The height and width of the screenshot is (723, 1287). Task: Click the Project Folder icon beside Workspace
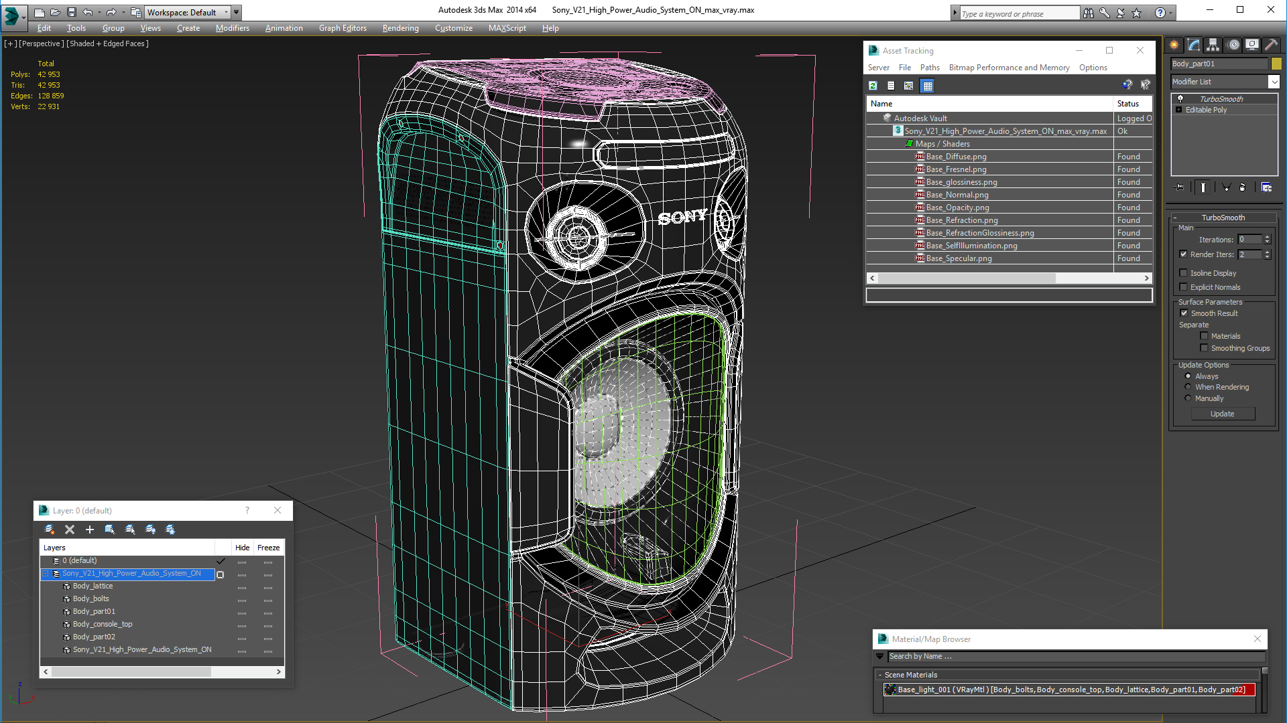pos(136,12)
